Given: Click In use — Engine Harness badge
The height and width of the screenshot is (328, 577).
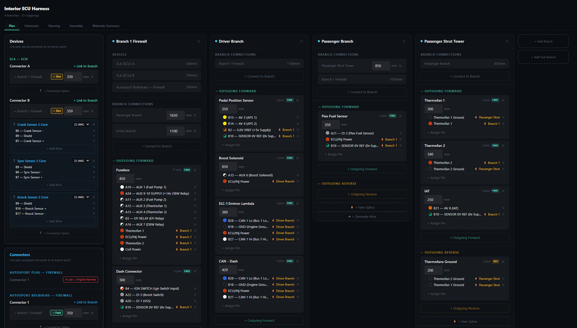Looking at the screenshot, I should click(x=81, y=280).
